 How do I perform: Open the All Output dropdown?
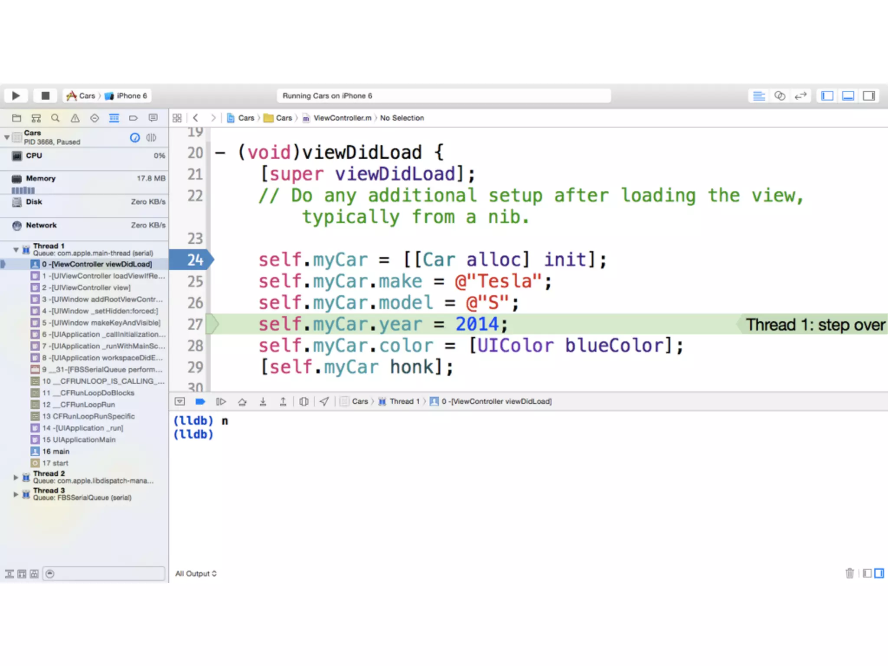coord(196,574)
